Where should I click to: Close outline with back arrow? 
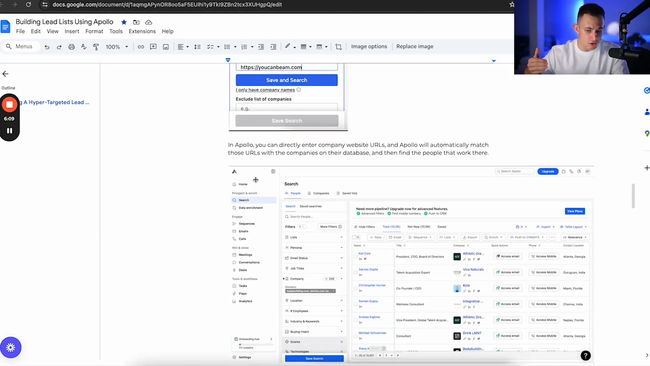click(5, 74)
